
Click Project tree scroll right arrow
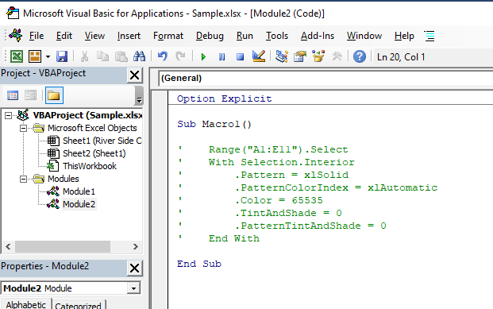136,246
